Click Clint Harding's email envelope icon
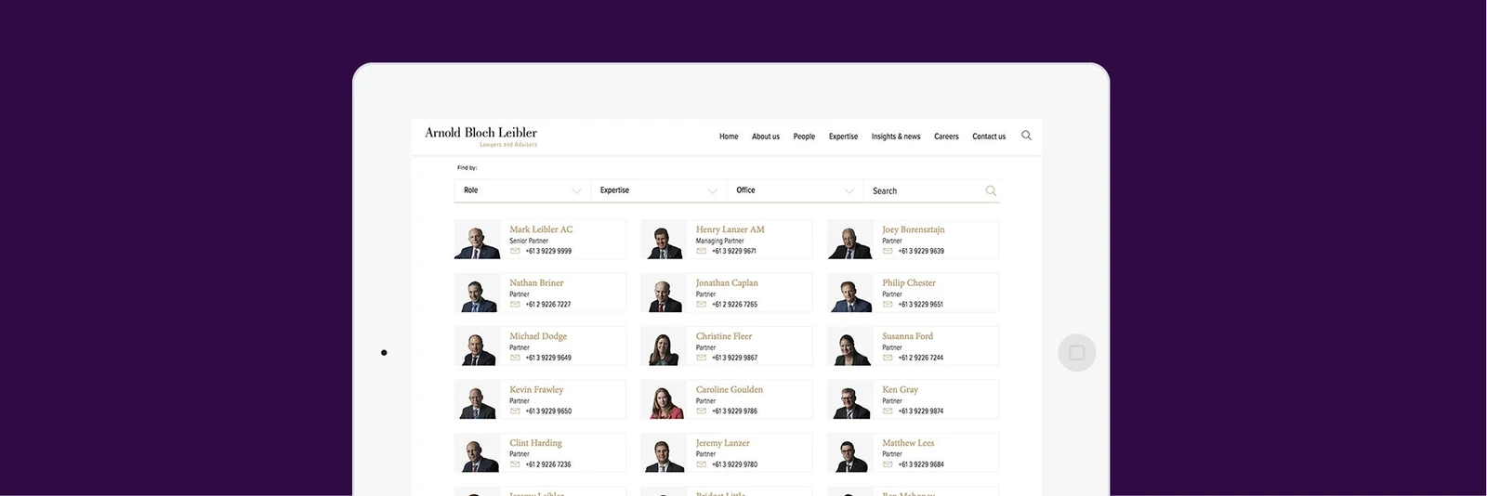Image resolution: width=1487 pixels, height=496 pixels. pyautogui.click(x=515, y=464)
